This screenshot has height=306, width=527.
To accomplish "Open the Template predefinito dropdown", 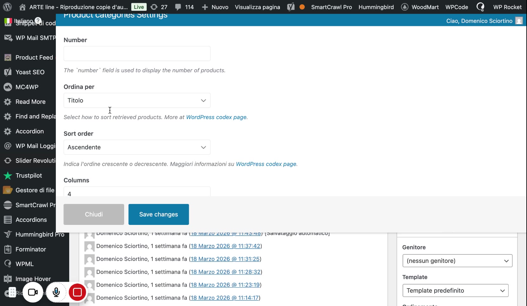I will tap(455, 290).
